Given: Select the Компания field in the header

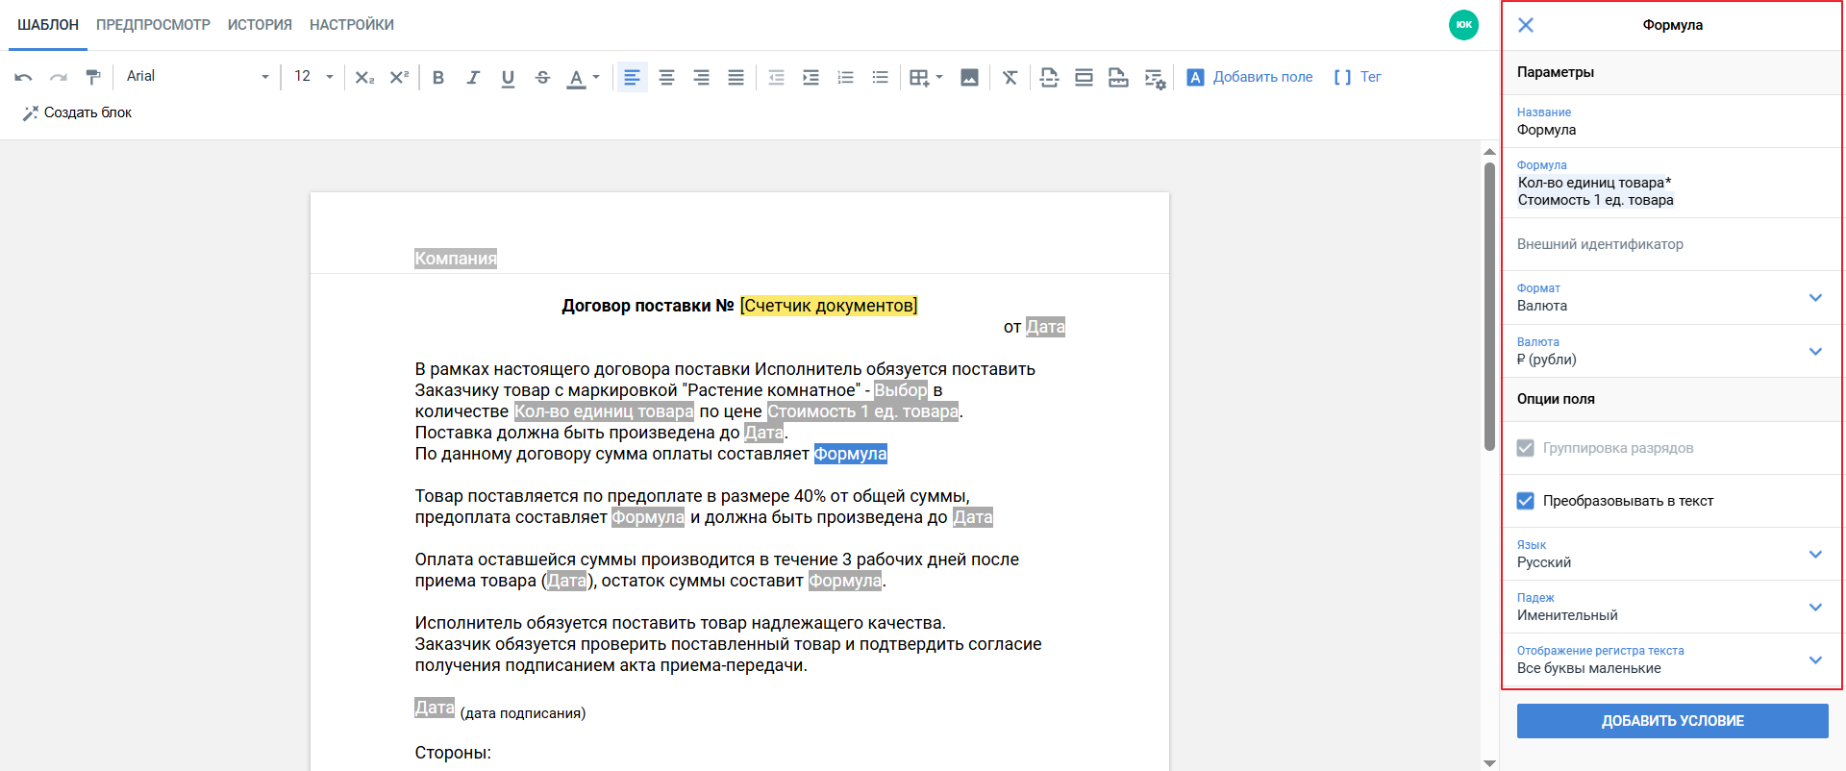Looking at the screenshot, I should click(456, 259).
